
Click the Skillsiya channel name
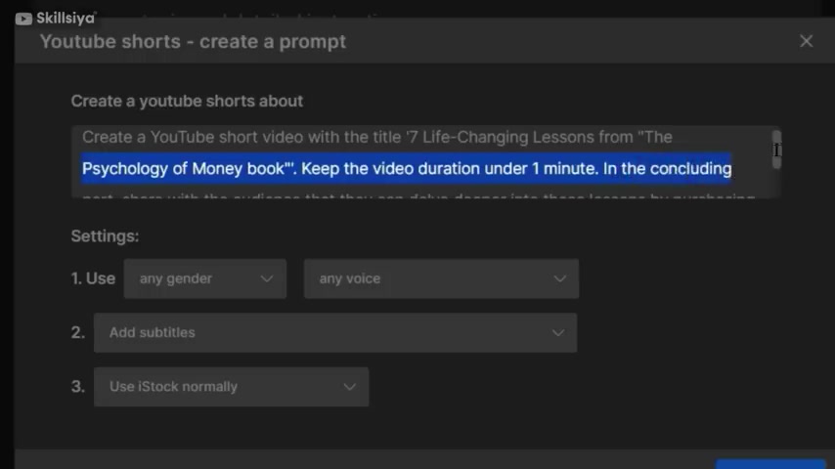click(66, 19)
